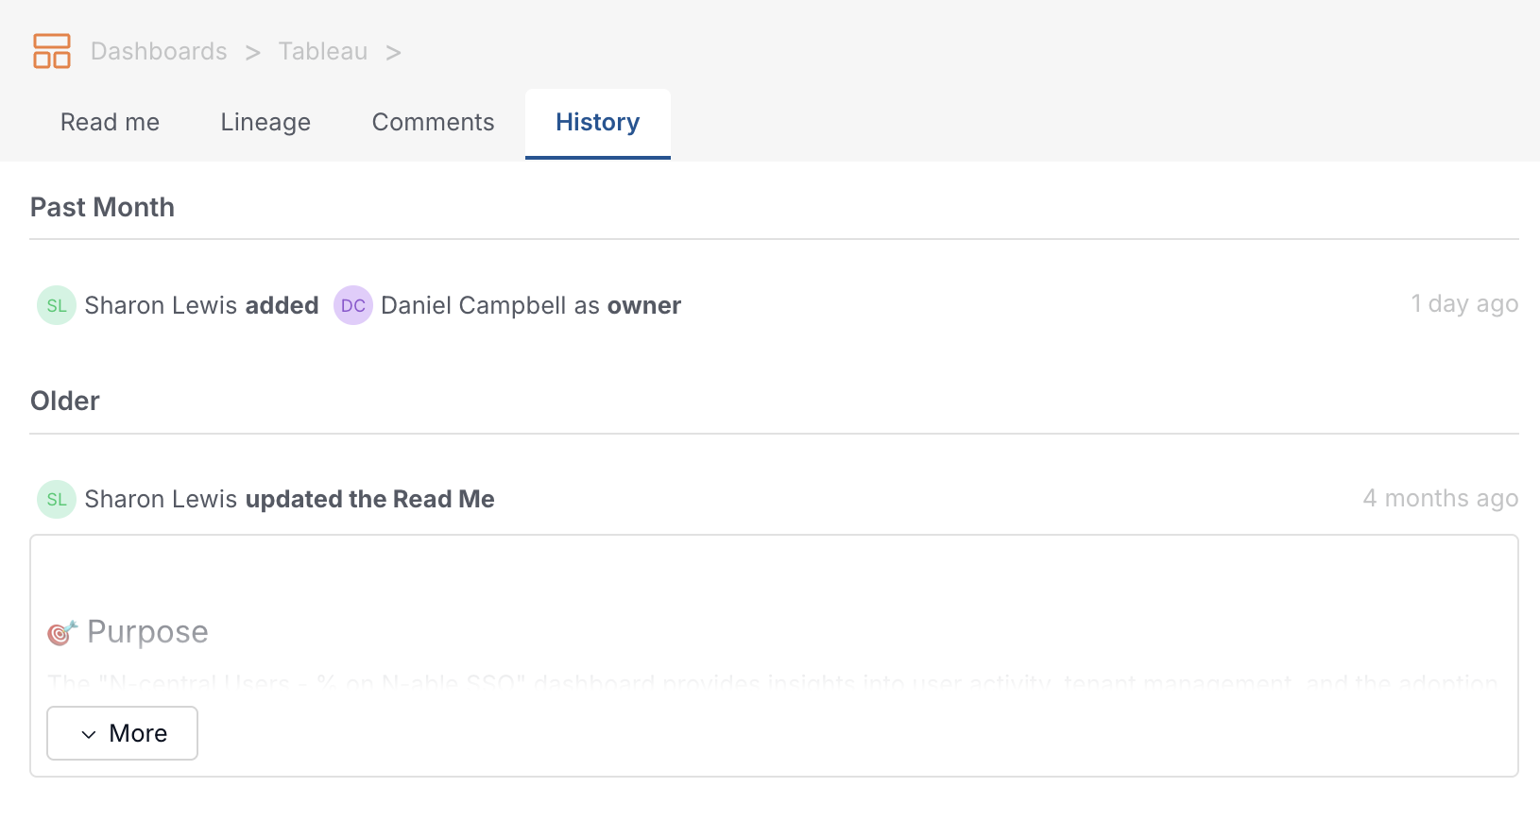Click the 1 day ago timestamp

click(1464, 304)
